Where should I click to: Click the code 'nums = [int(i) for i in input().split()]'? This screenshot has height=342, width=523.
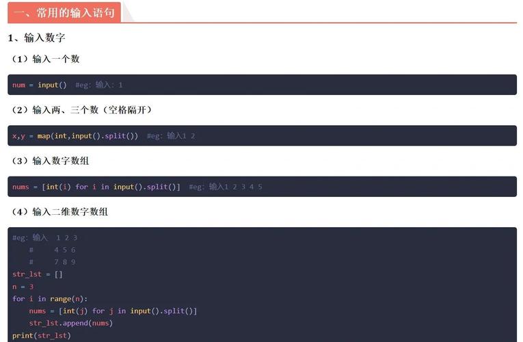coord(96,187)
